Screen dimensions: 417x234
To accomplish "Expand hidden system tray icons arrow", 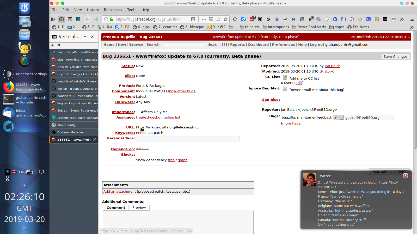I will pos(24,185).
